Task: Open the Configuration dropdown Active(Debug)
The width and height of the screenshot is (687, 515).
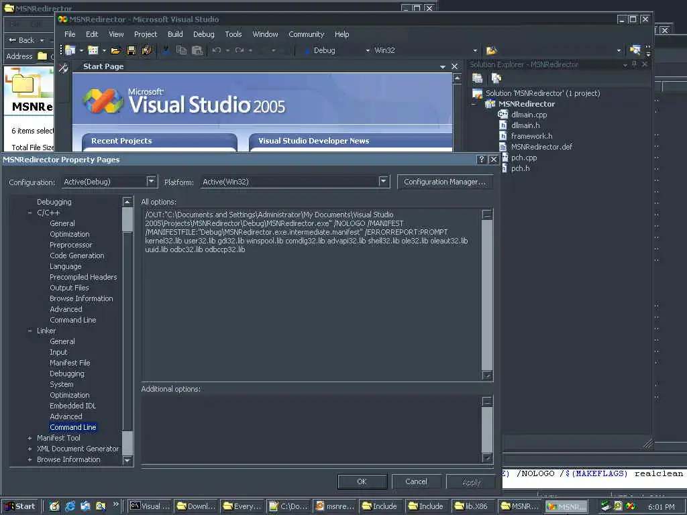Action: (x=151, y=181)
